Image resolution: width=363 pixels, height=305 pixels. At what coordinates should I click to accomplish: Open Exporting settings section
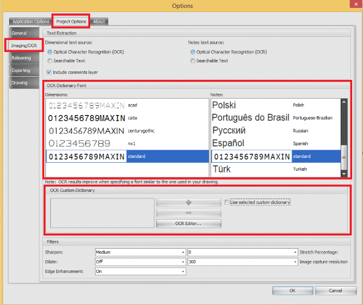pos(24,70)
